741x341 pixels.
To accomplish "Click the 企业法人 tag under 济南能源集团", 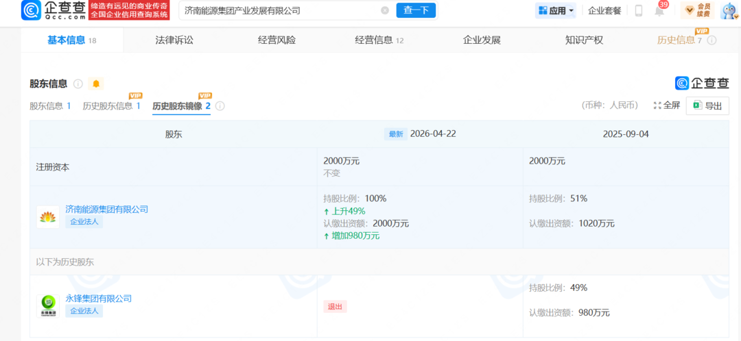I will [x=84, y=222].
